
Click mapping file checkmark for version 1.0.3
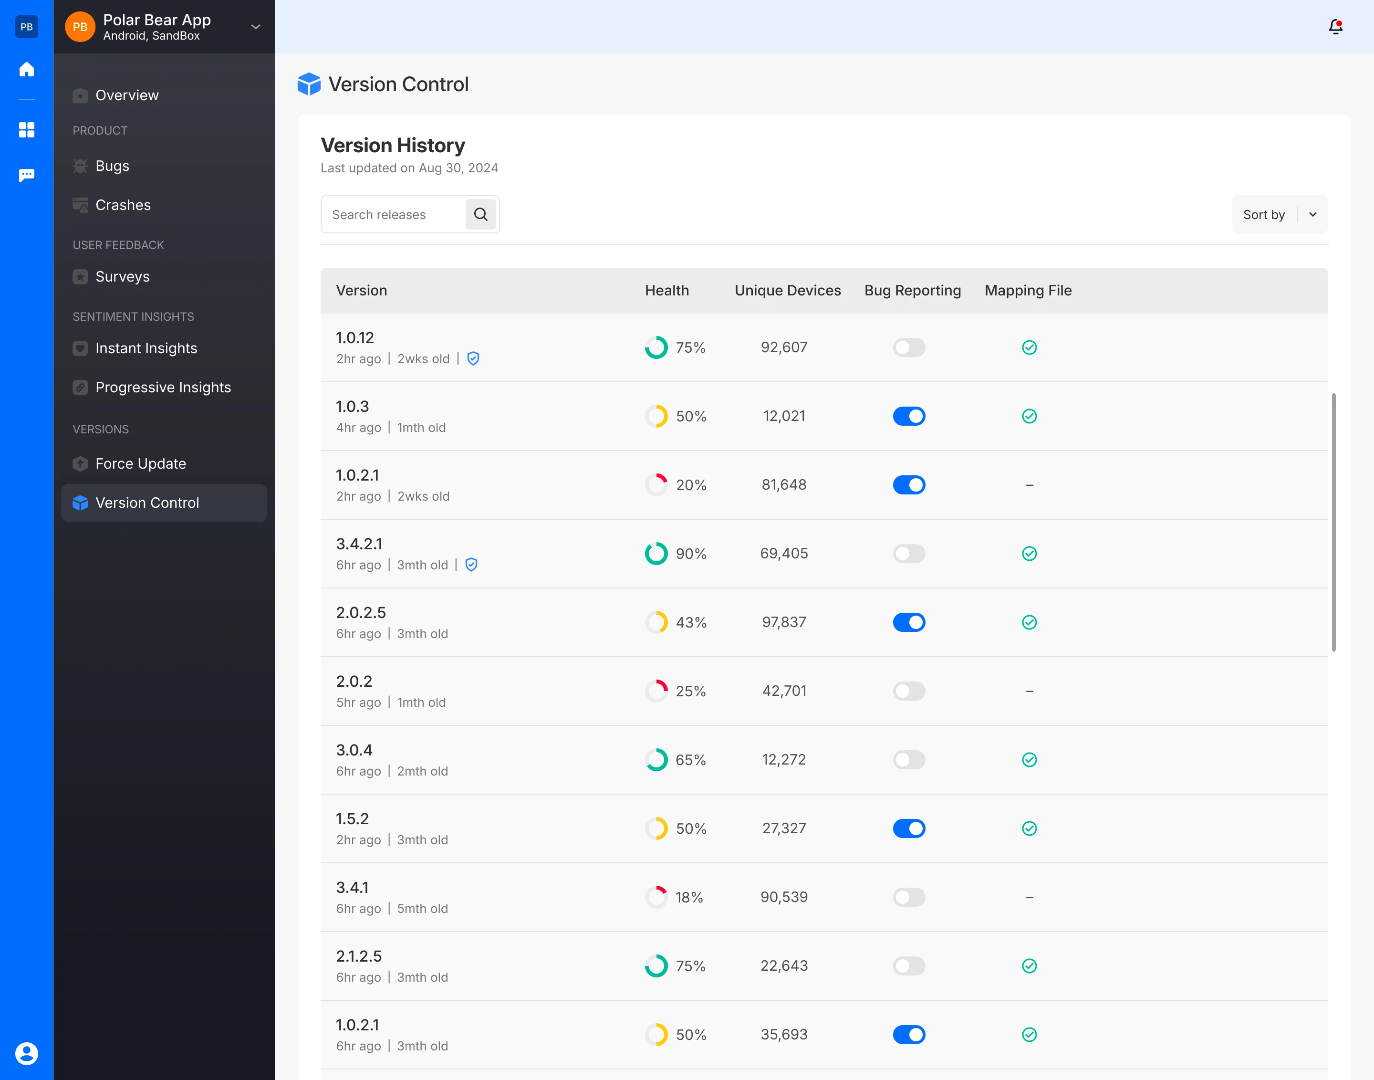(x=1029, y=416)
